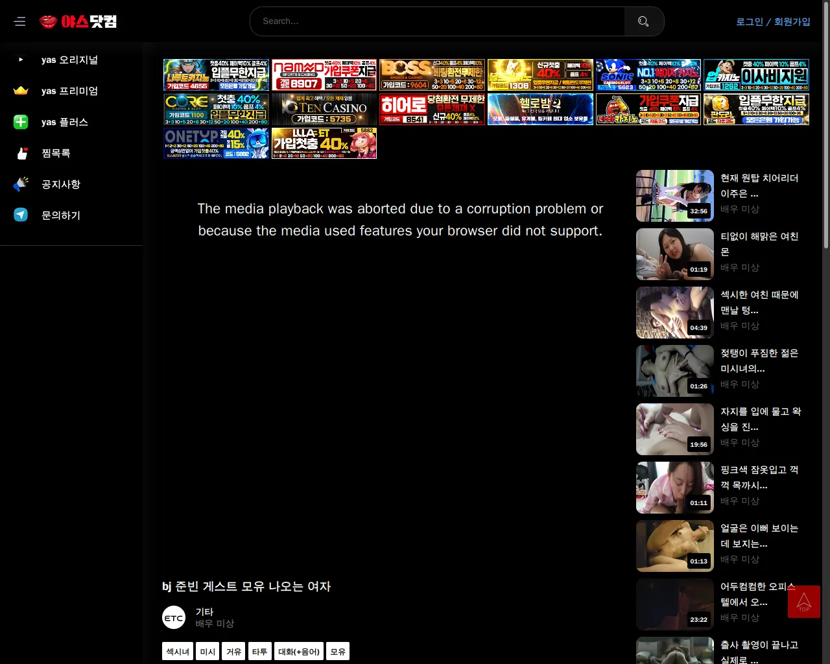
Task: Click the crown icon for yas 프리미엄
Action: click(21, 91)
